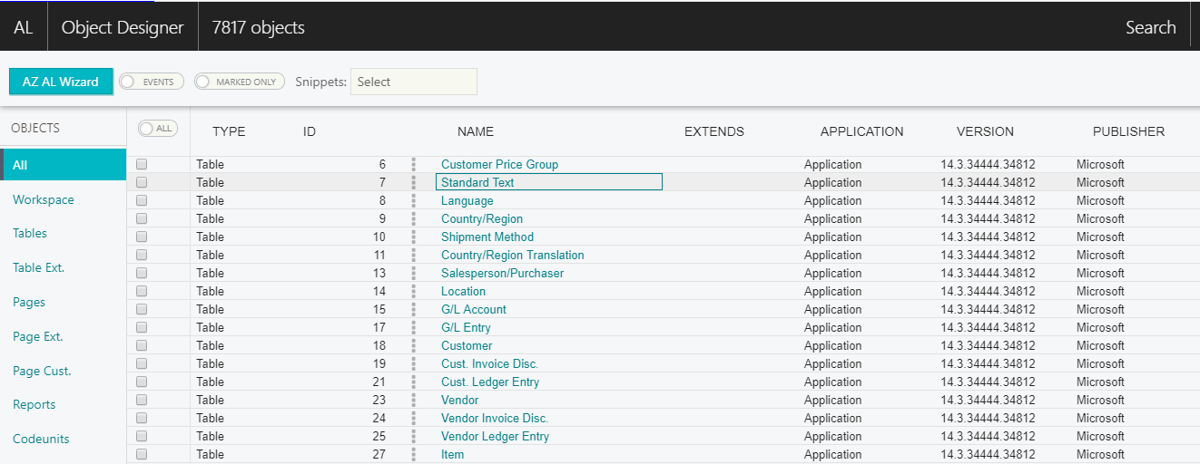Sort by the NAME column header
Screen dimensions: 1200x464
click(476, 131)
